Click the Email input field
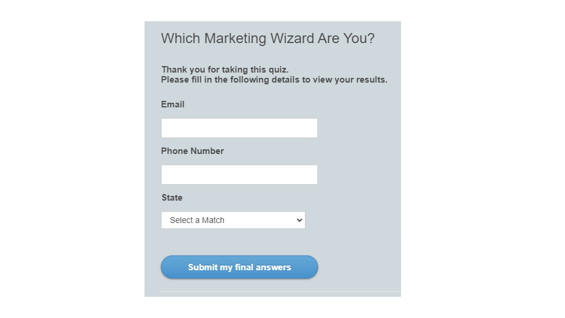This screenshot has width=565, height=318. tap(239, 128)
